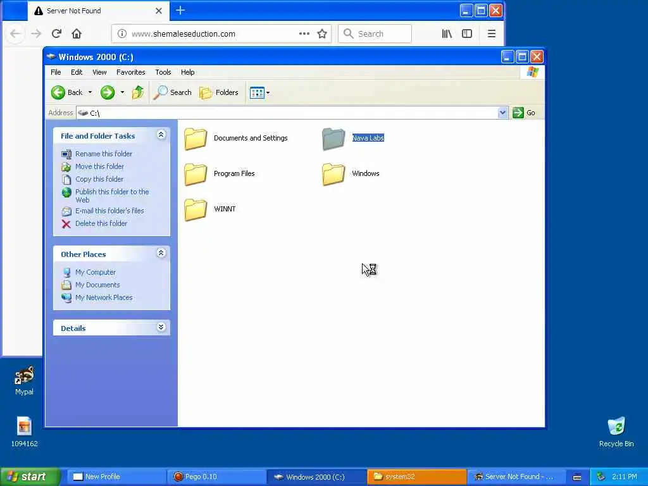Select the WINNT folder icon
The image size is (648, 486).
[x=196, y=209]
